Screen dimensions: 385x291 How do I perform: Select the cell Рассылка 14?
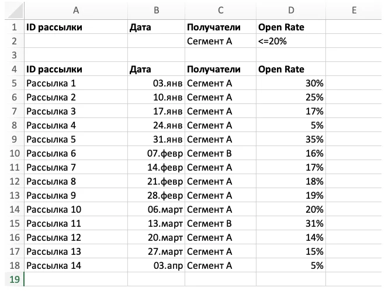[75, 265]
